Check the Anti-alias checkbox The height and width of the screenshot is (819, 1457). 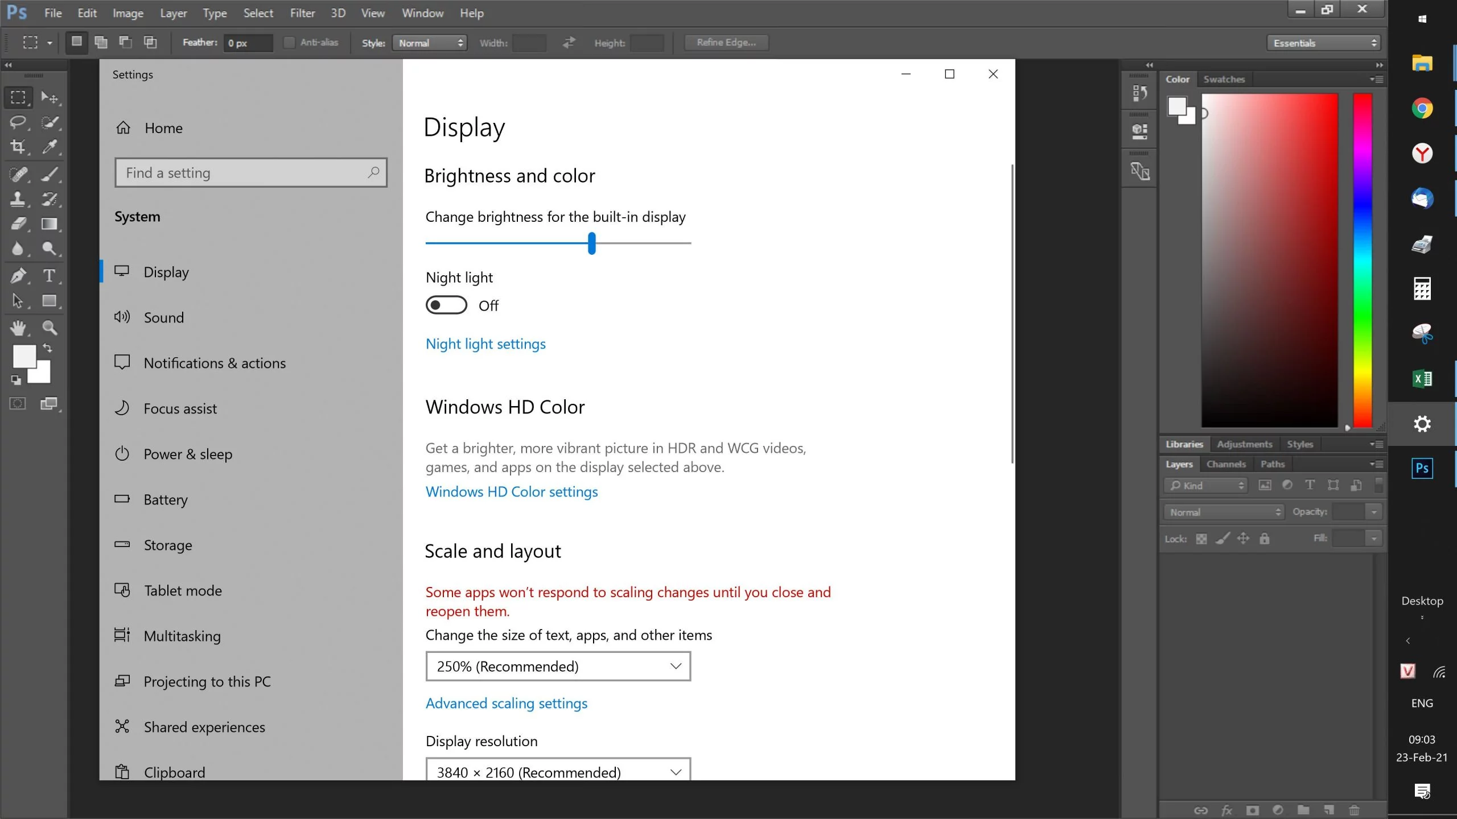point(289,43)
